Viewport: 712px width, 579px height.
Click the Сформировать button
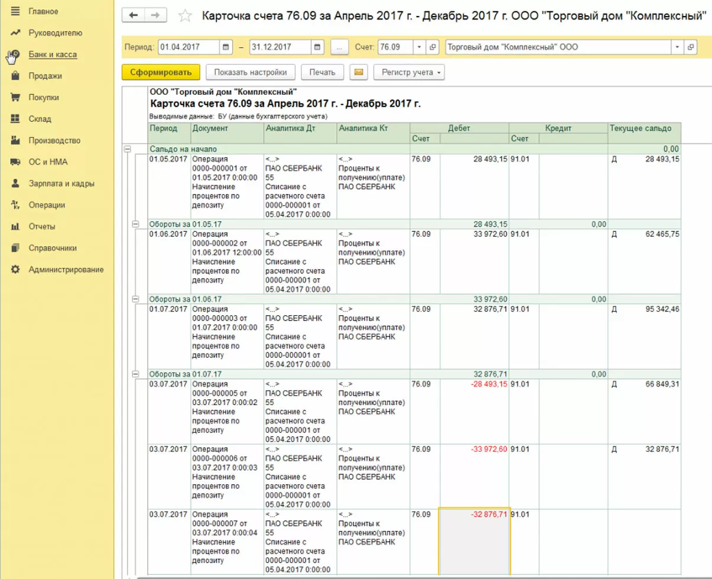point(161,72)
